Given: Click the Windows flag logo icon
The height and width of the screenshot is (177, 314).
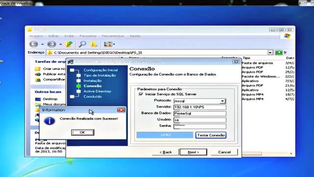Looking at the screenshot, I should pyautogui.click(x=287, y=36).
